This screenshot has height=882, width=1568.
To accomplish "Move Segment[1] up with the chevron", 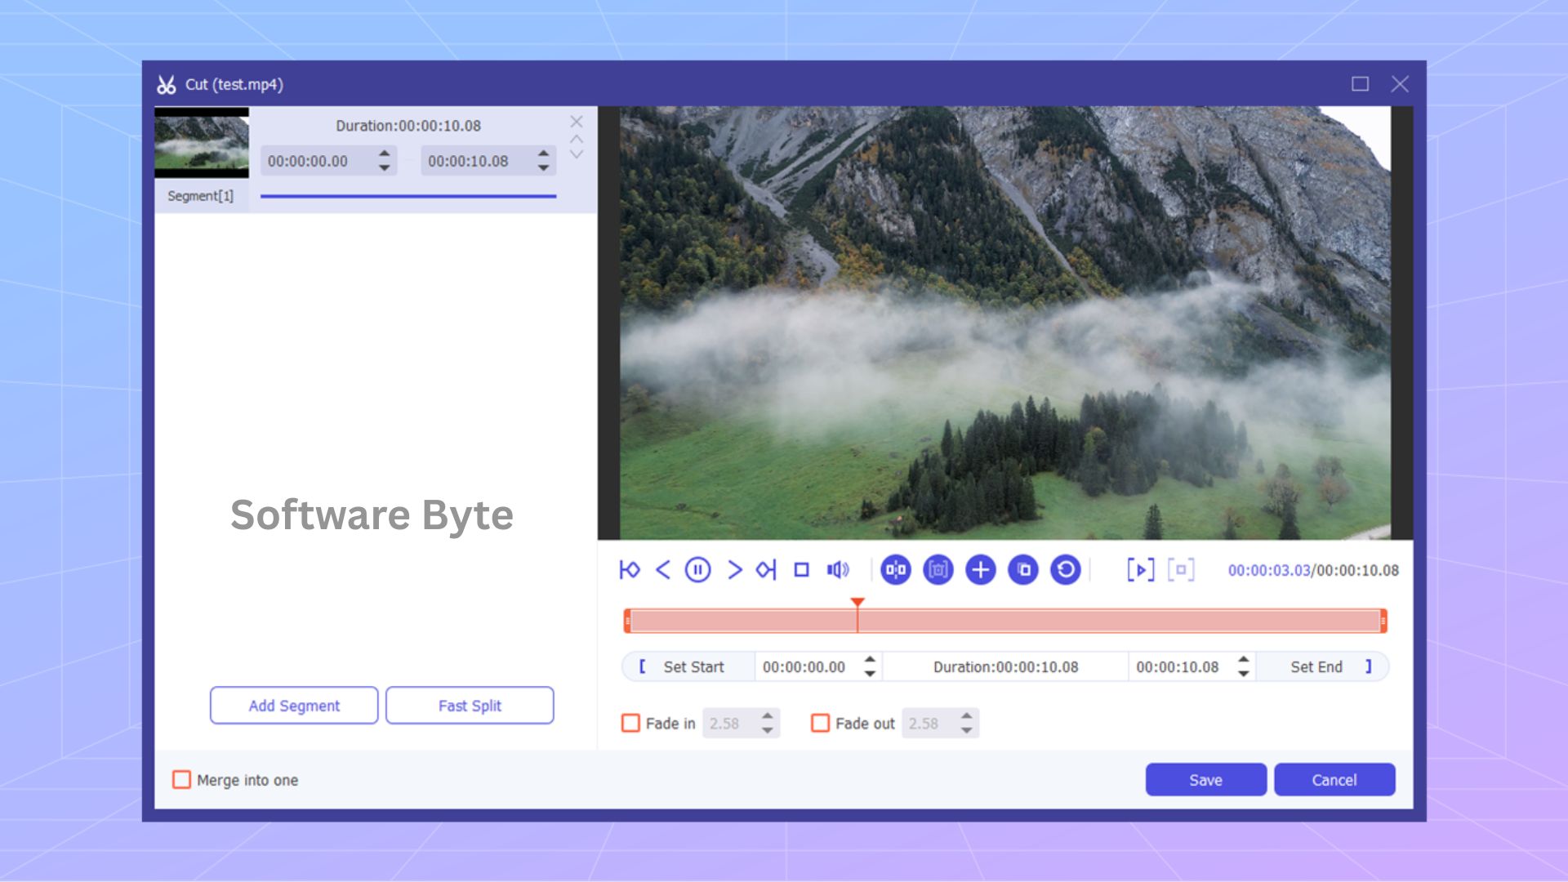I will [577, 139].
